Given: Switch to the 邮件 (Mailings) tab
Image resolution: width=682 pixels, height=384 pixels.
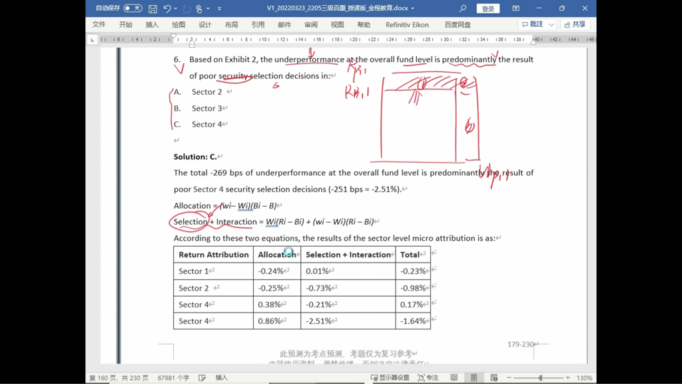Looking at the screenshot, I should coord(284,25).
